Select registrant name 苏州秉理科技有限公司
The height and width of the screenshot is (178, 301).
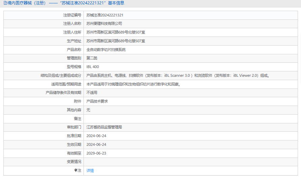pyautogui.click(x=104, y=23)
